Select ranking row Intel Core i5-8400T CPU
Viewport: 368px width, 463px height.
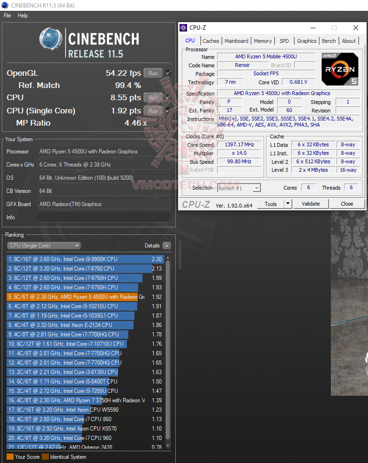[x=85, y=382]
